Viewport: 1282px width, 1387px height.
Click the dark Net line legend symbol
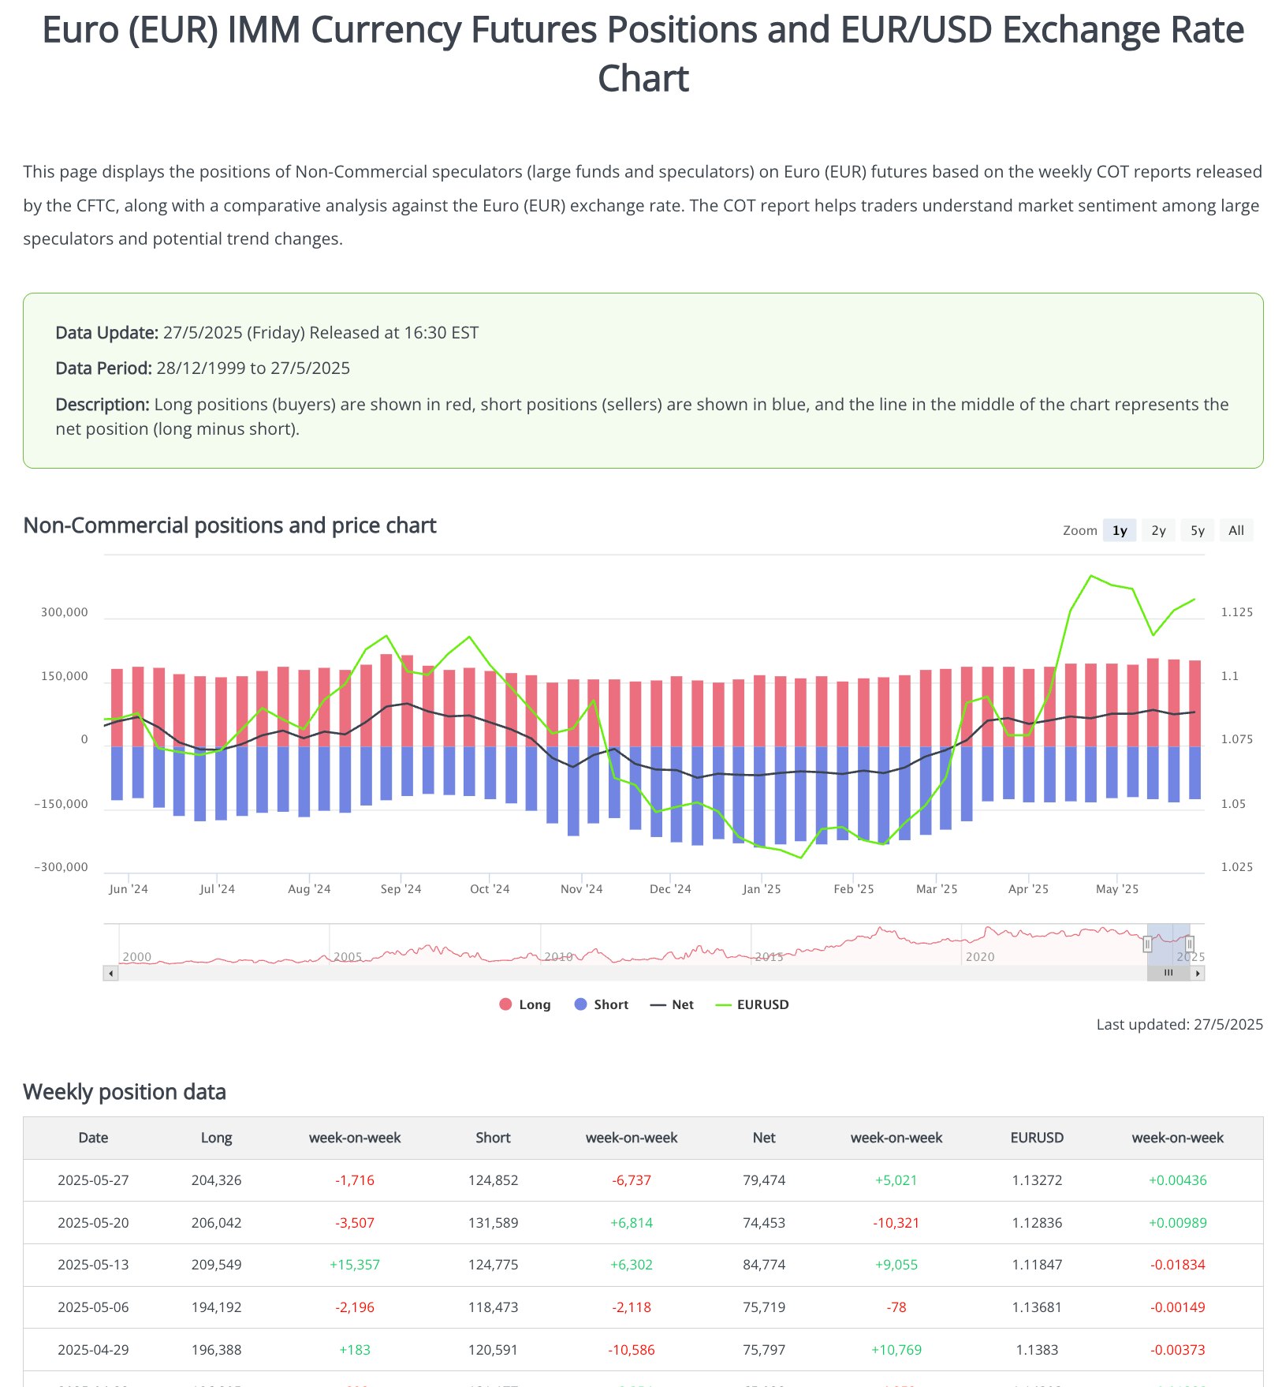pyautogui.click(x=658, y=1005)
